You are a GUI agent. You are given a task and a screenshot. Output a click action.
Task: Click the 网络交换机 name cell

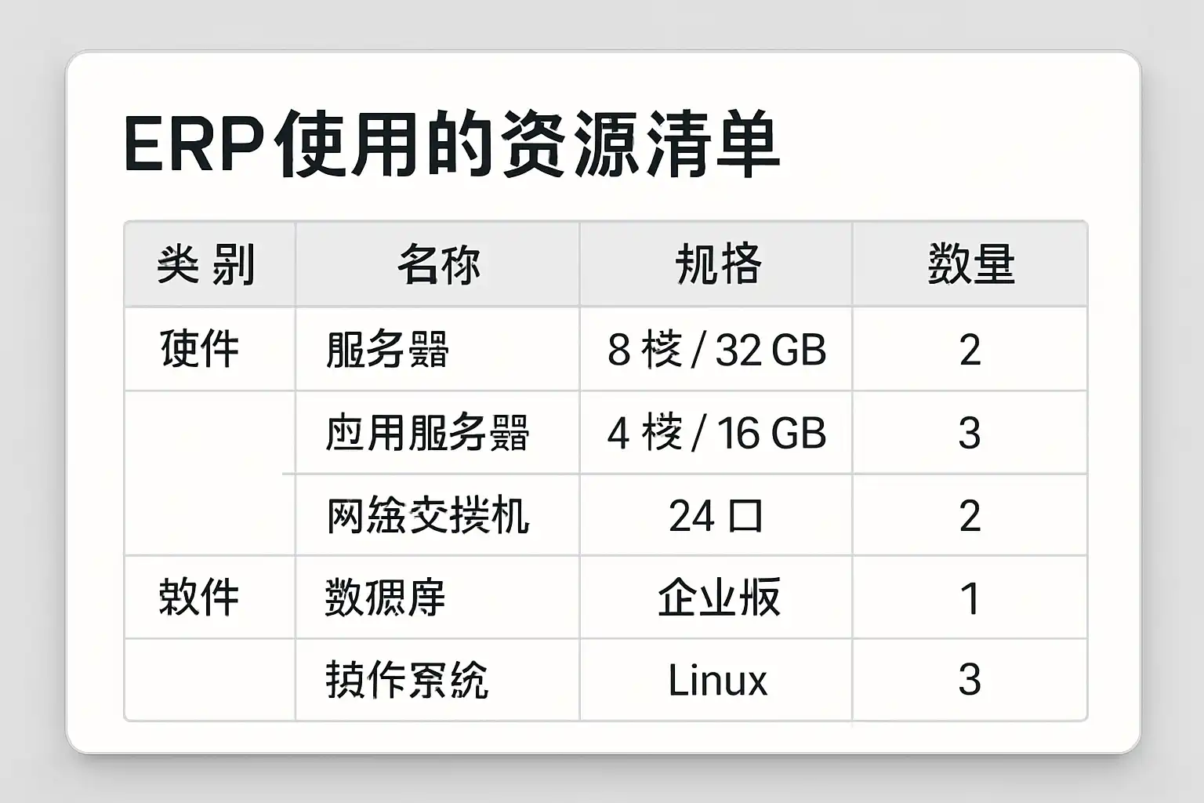(x=428, y=516)
